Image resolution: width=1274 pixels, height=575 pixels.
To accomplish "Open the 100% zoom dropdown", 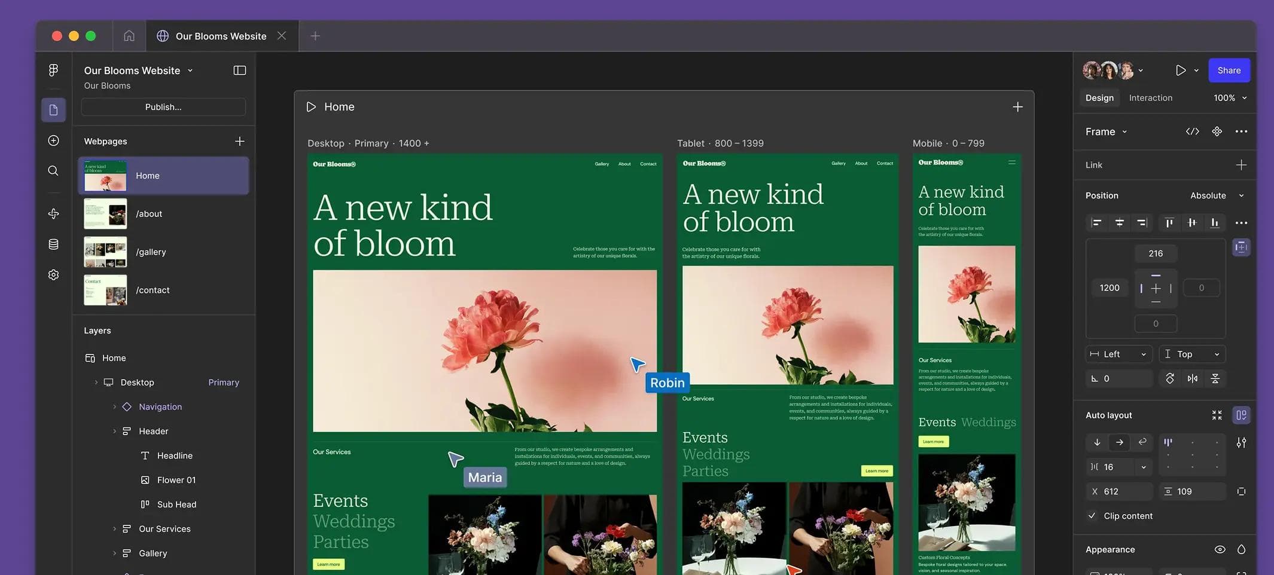I will point(1230,98).
